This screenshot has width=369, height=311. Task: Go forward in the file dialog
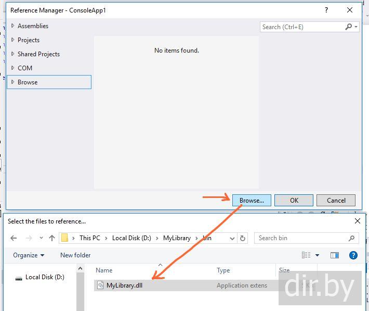pos(29,238)
